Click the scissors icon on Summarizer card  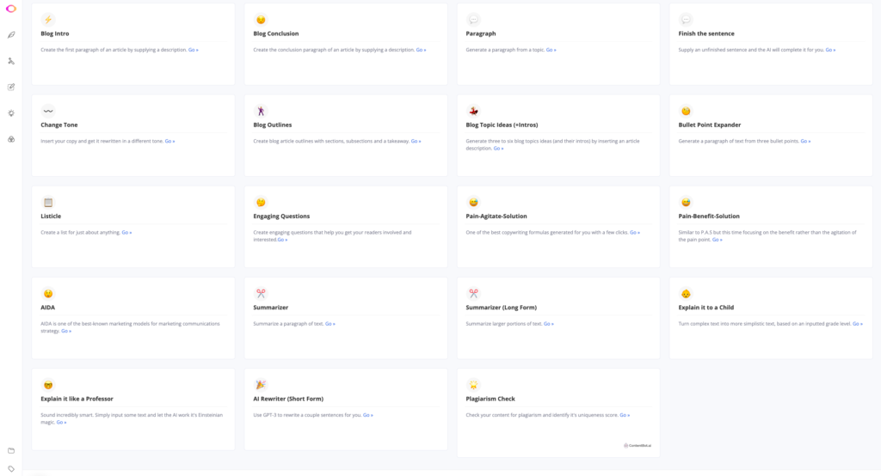point(261,294)
